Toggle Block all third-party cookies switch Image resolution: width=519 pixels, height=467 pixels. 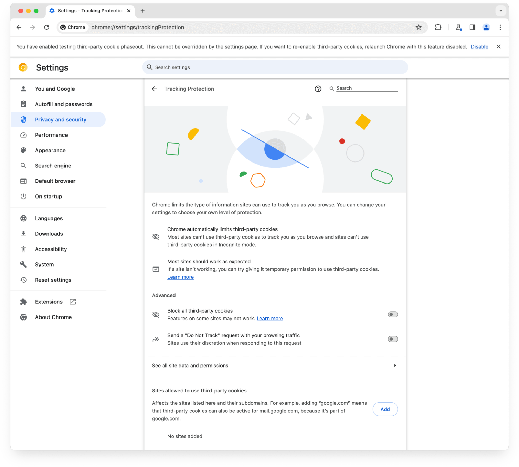(x=392, y=314)
